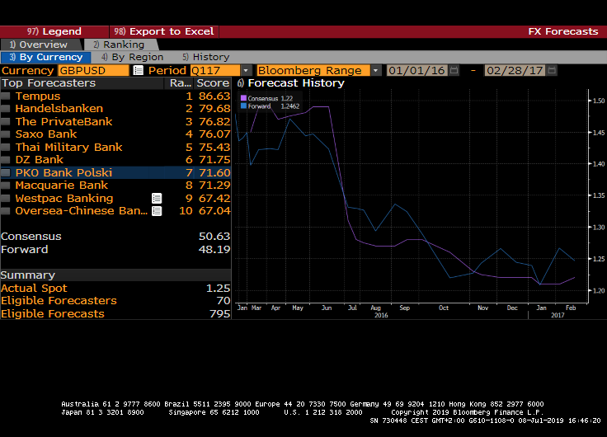The width and height of the screenshot is (607, 437).
Task: Open the History tab
Action: coord(206,58)
